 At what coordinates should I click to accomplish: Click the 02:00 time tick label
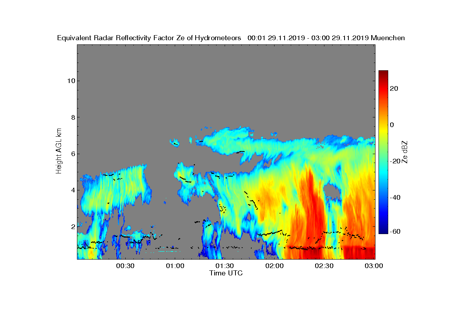pyautogui.click(x=275, y=266)
